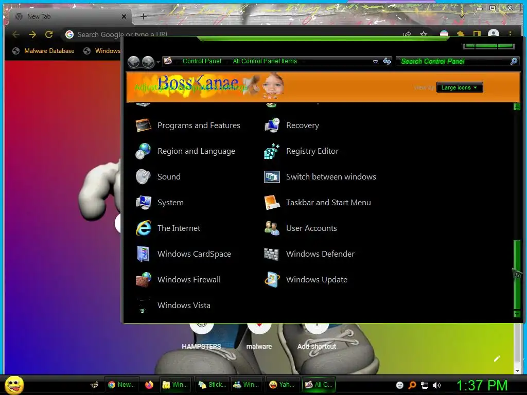Refresh the Control Panel address bar
Viewport: 527px width, 395px height.
click(387, 61)
